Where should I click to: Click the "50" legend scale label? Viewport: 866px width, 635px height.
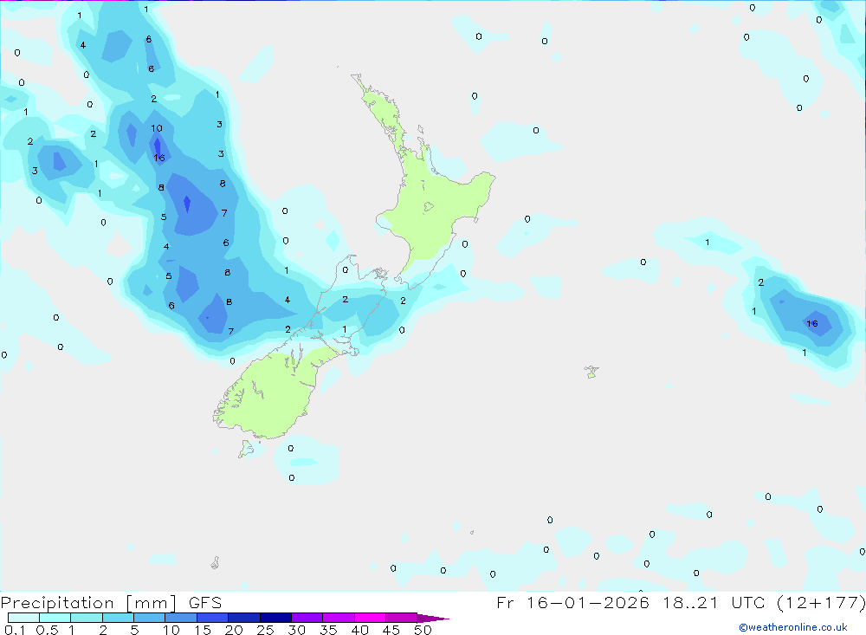[x=423, y=630]
